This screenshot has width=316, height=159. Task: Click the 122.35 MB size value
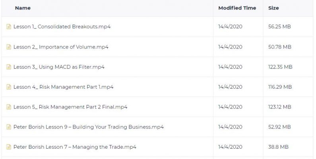280,67
